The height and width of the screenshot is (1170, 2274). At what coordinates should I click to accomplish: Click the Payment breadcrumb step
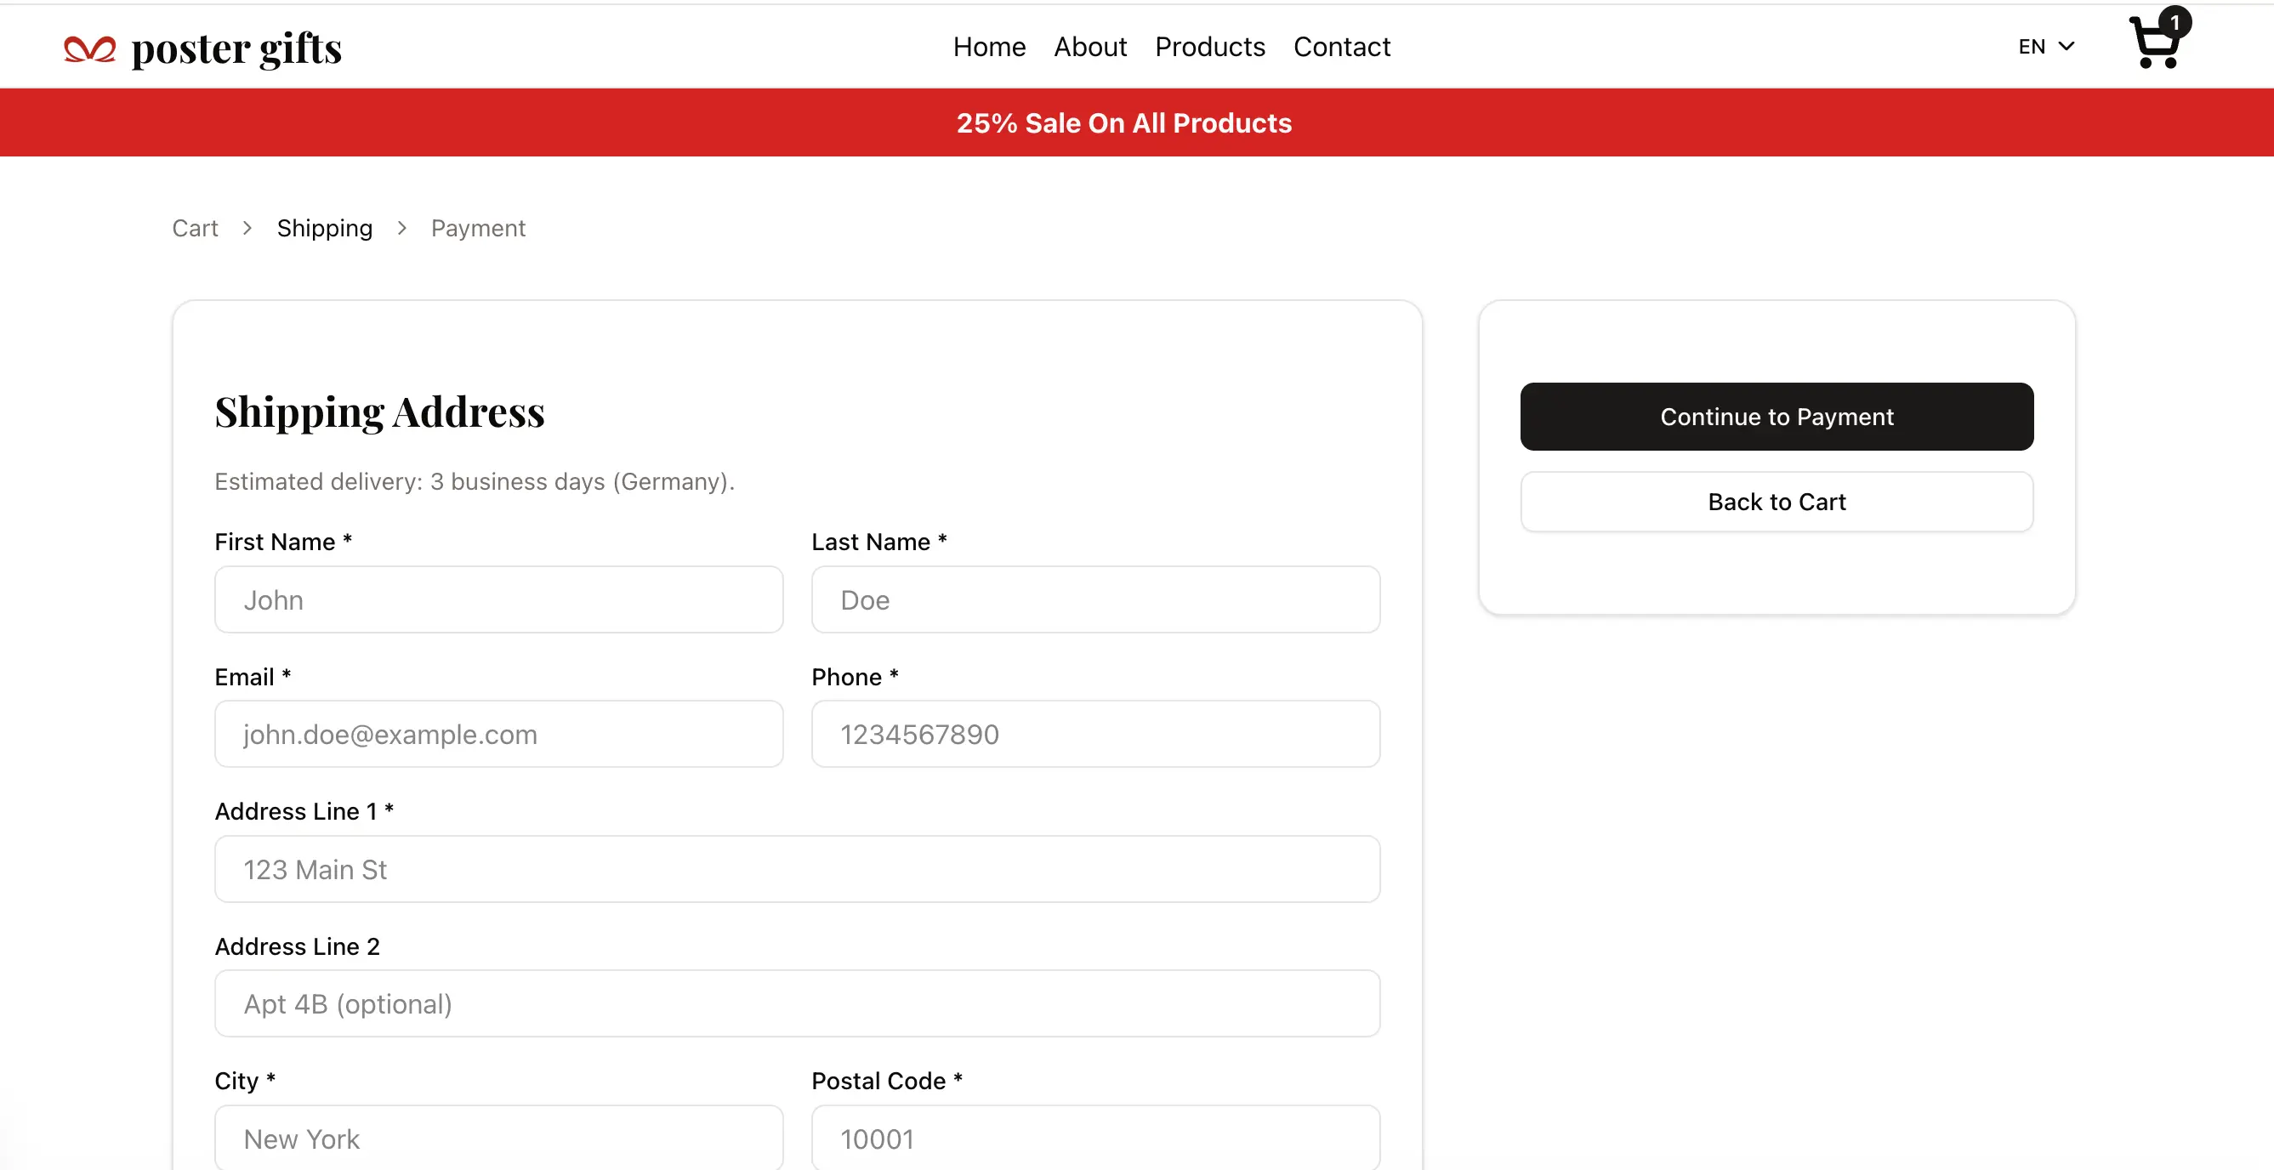(x=478, y=229)
